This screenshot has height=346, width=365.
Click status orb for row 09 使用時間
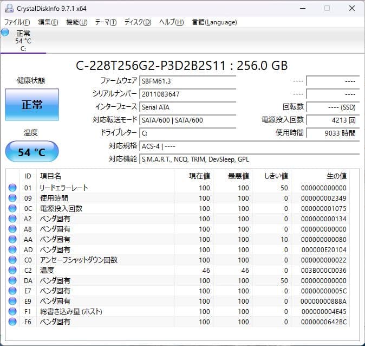(x=12, y=198)
